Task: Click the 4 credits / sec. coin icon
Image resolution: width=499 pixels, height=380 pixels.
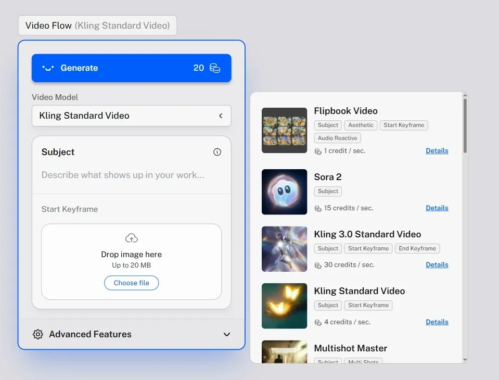Action: tap(318, 323)
